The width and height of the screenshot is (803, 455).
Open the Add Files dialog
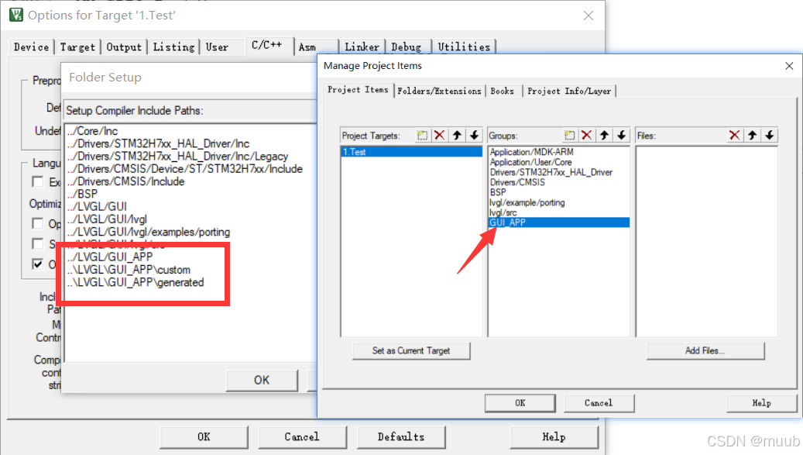pos(705,350)
